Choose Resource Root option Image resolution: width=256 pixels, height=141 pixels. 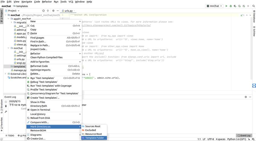(x=94, y=134)
